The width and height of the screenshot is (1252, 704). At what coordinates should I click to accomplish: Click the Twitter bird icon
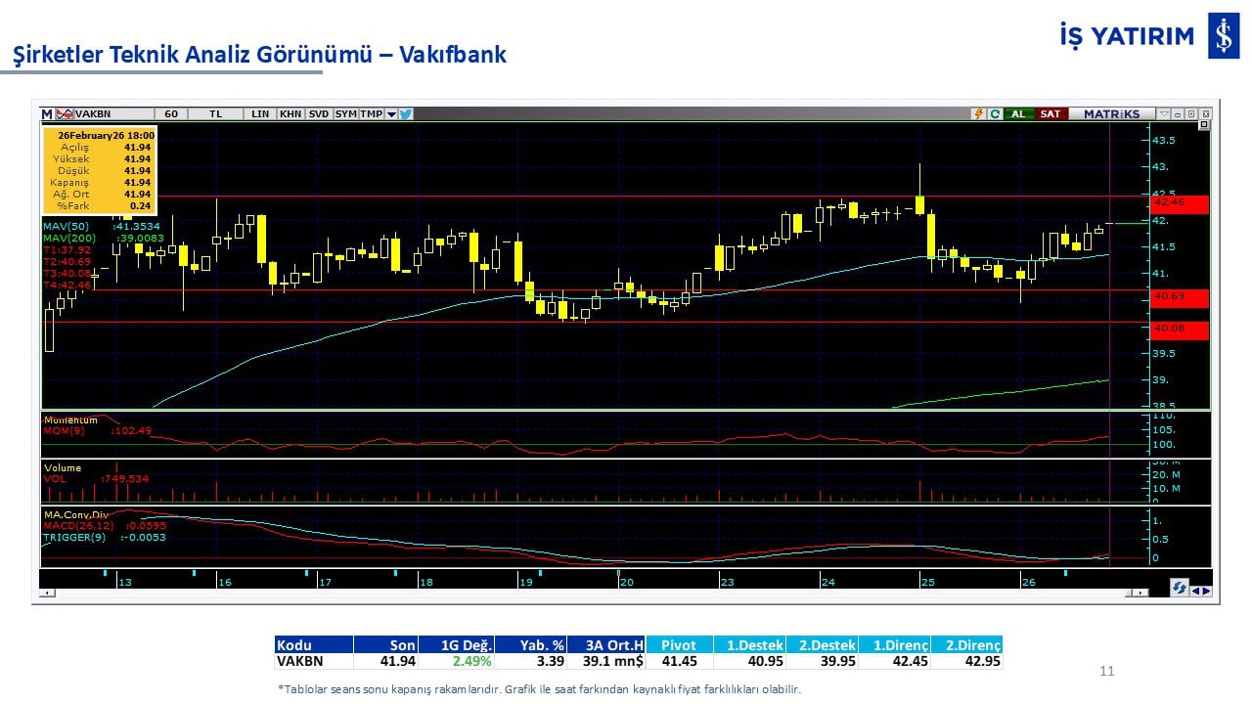point(406,113)
